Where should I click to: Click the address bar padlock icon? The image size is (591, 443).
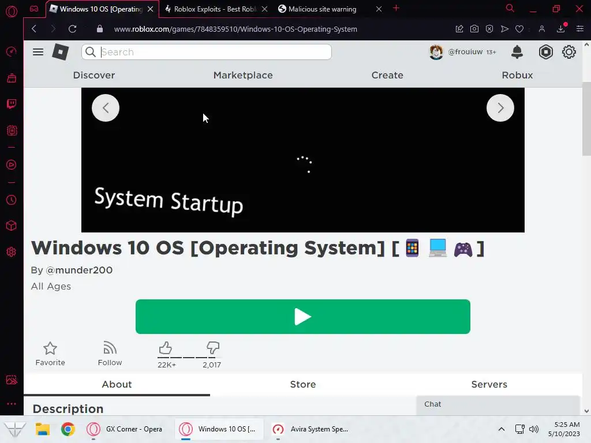[99, 29]
